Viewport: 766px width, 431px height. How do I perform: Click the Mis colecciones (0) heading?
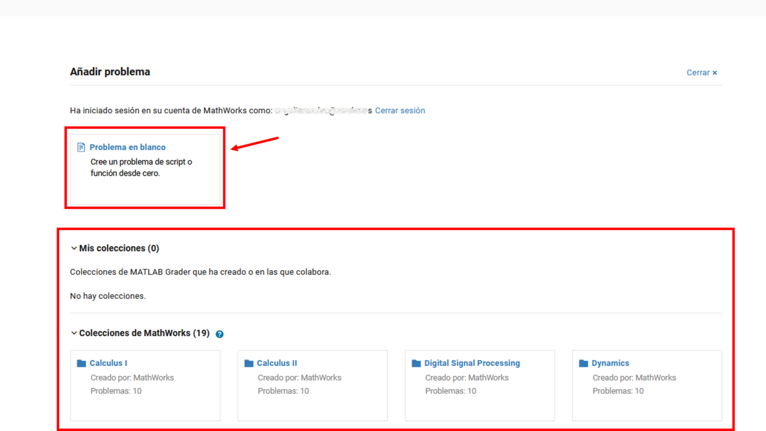point(119,248)
